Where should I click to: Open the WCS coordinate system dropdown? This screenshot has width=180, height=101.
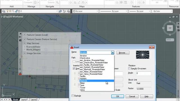[170, 40]
